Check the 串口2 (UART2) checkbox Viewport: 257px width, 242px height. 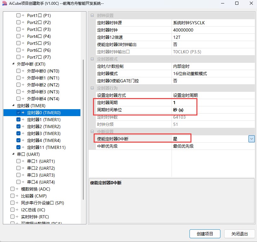click(18, 168)
